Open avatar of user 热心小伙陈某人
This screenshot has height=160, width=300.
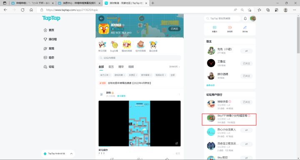(x=211, y=132)
